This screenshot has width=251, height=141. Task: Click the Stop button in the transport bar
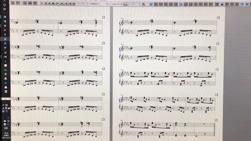53,4
